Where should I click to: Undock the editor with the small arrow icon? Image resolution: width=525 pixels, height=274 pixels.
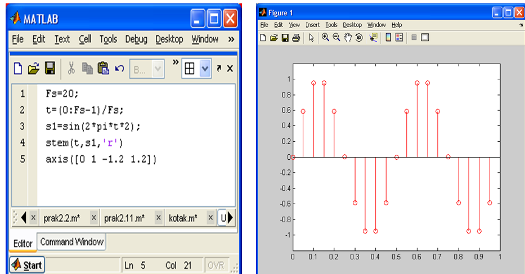pyautogui.click(x=219, y=68)
